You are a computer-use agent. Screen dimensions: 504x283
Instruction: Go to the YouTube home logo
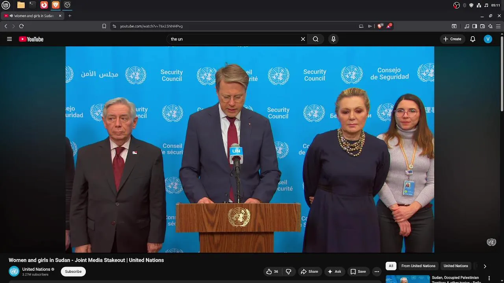[31, 39]
